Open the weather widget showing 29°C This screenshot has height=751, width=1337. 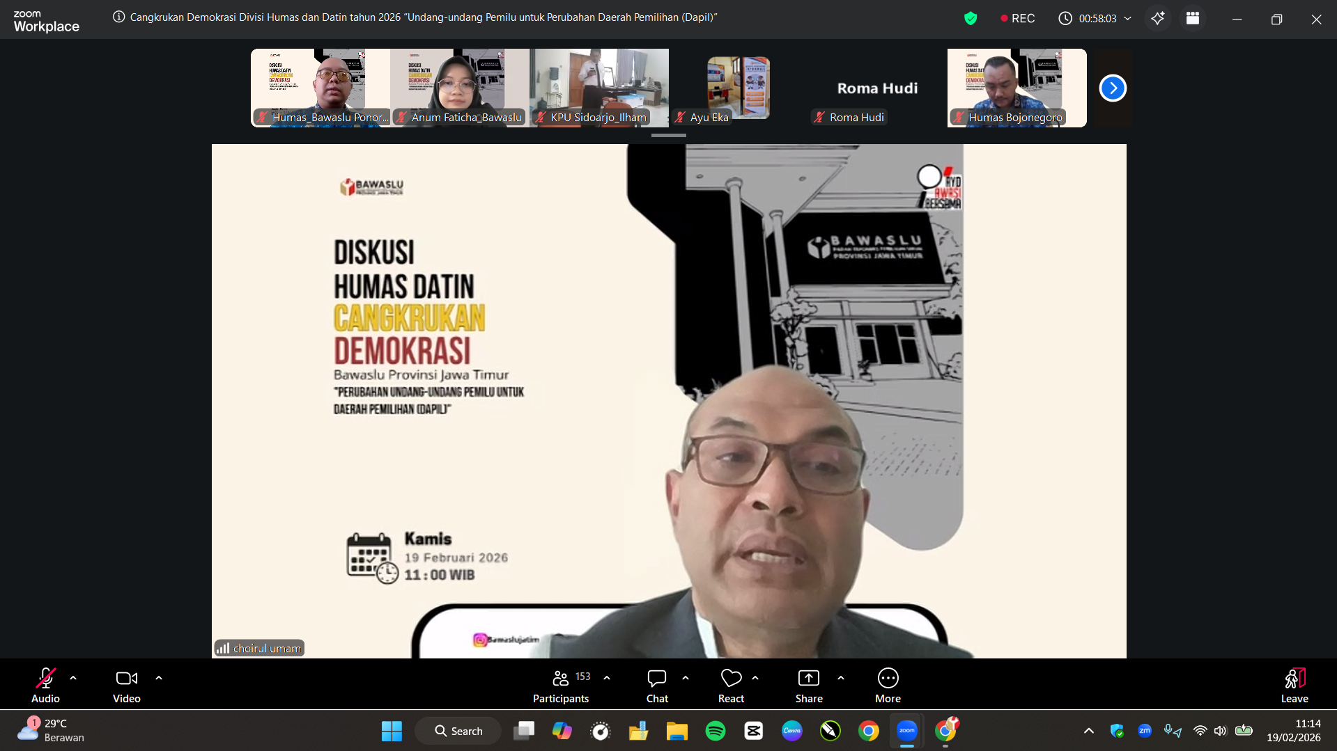pos(51,730)
